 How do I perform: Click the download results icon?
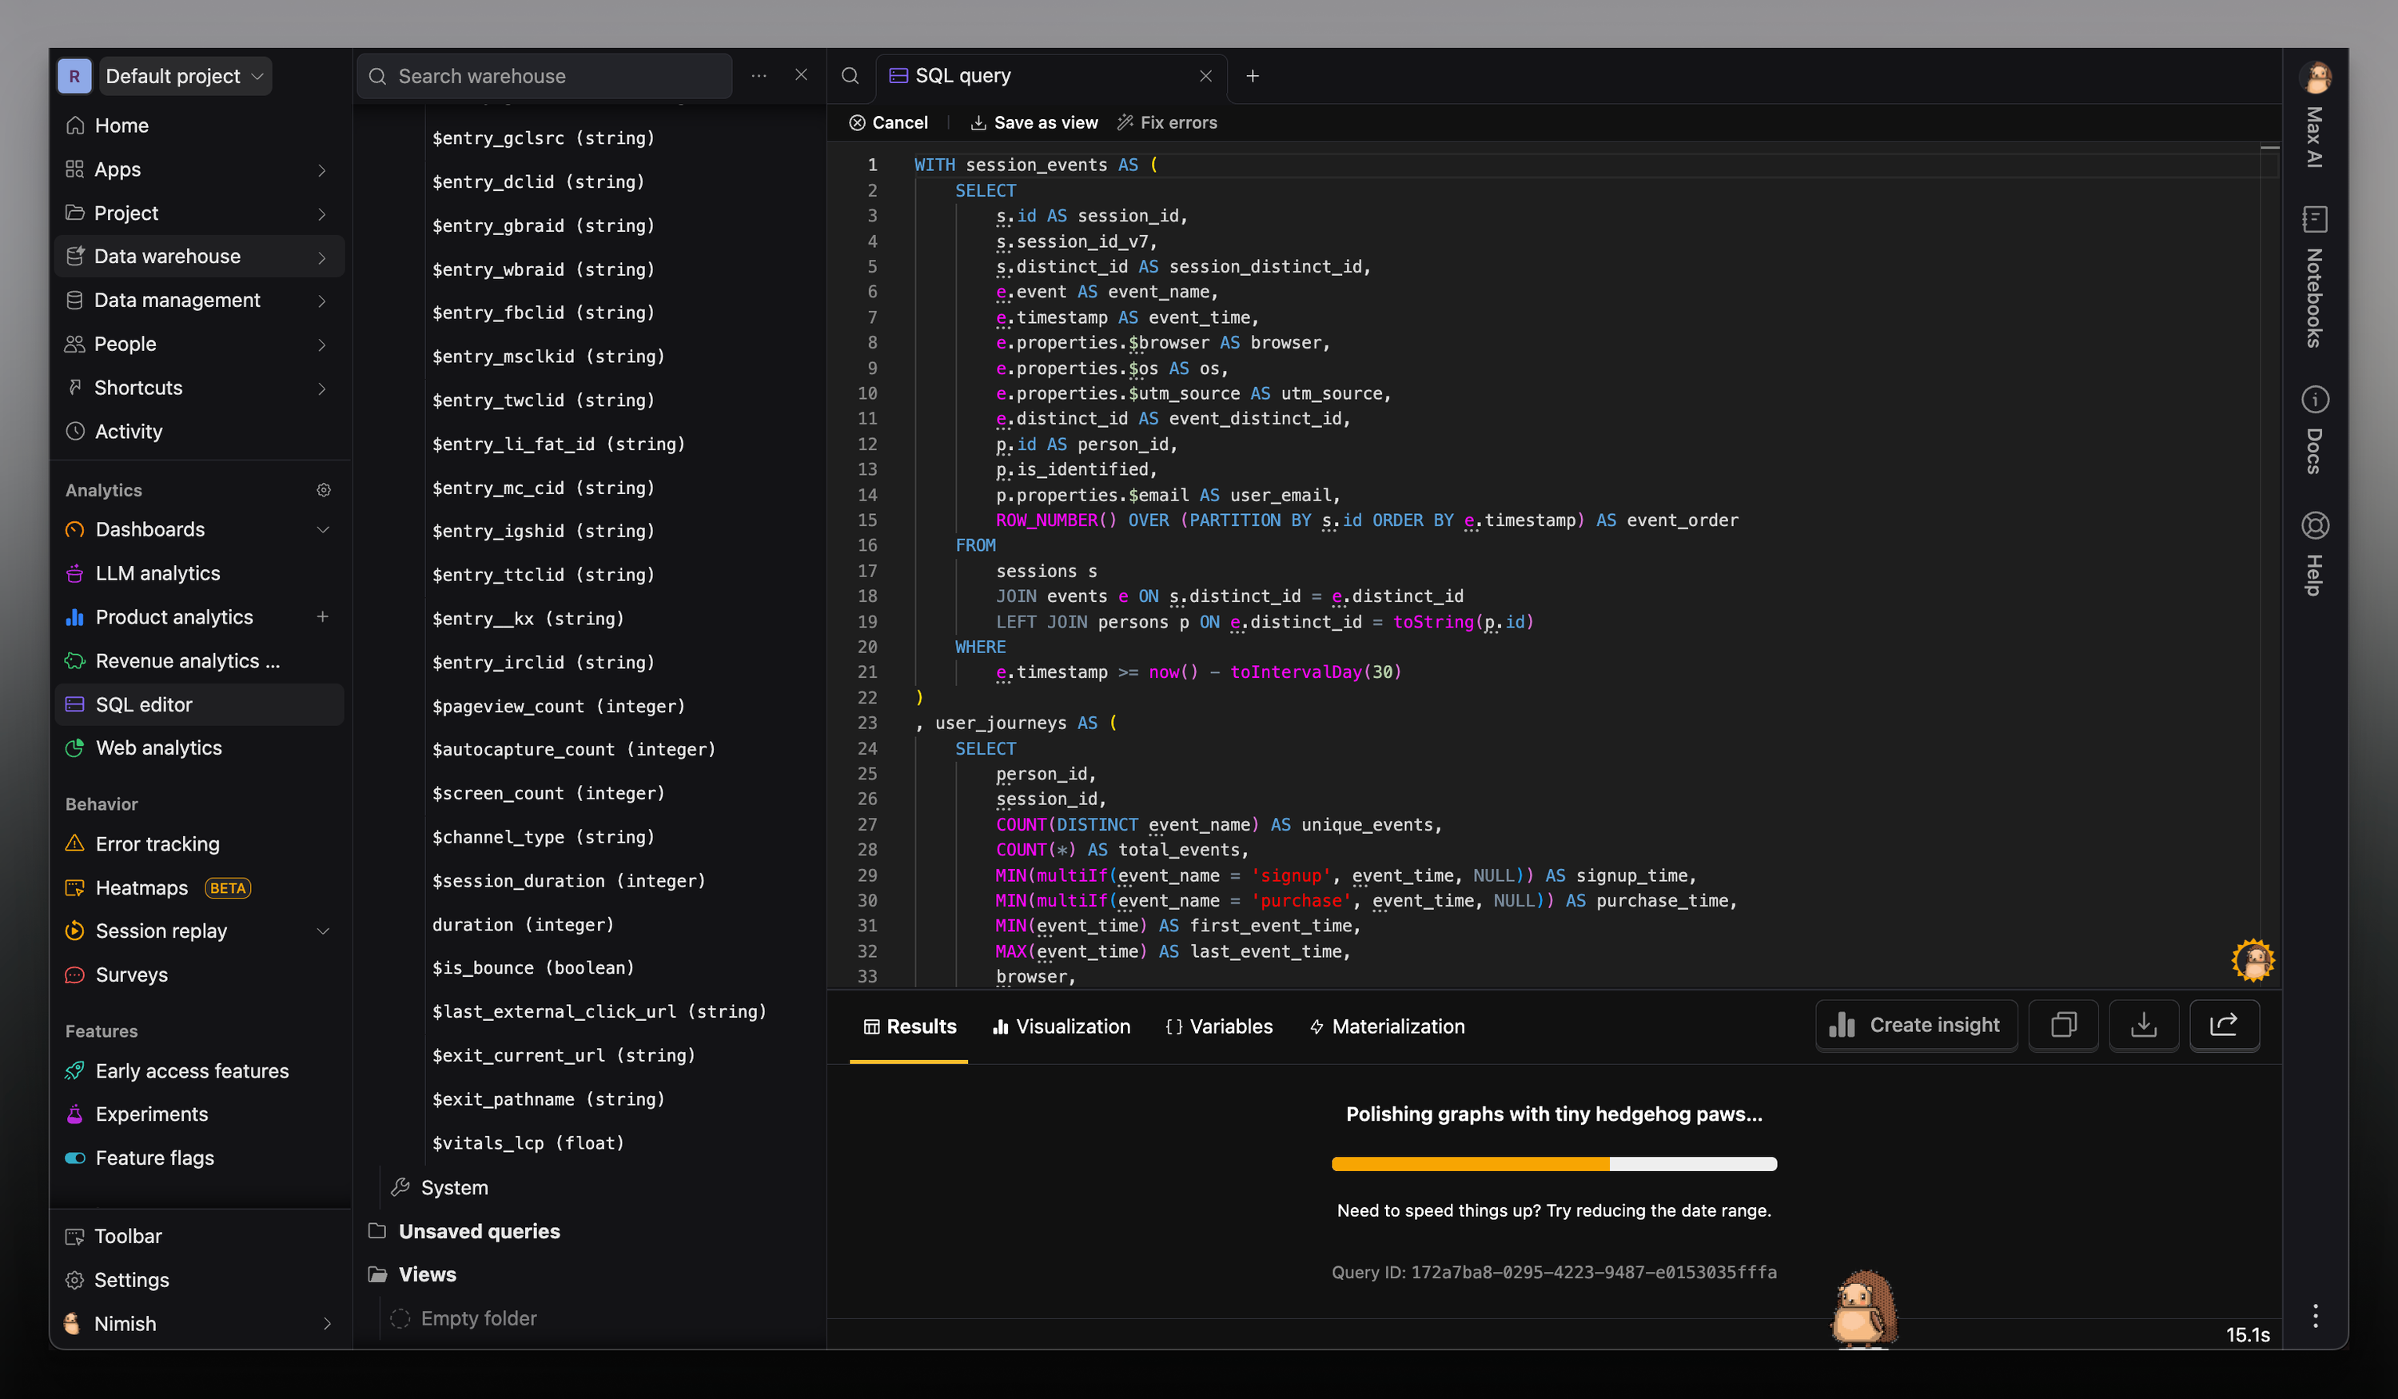(x=2143, y=1025)
